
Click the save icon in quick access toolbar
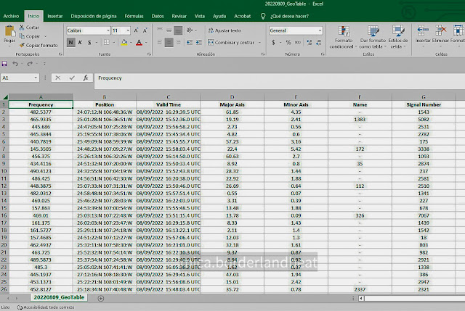[6, 65]
